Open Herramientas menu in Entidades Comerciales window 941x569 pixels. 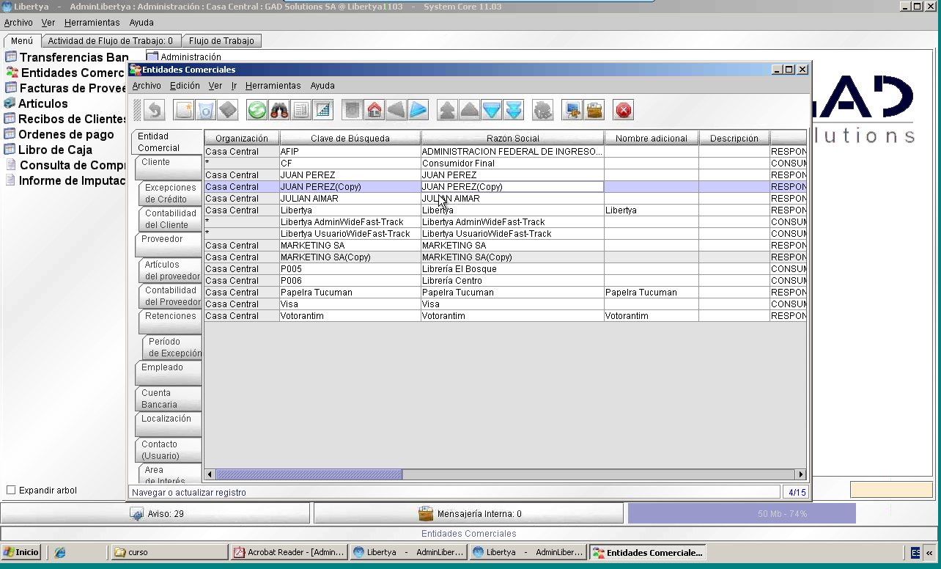273,86
